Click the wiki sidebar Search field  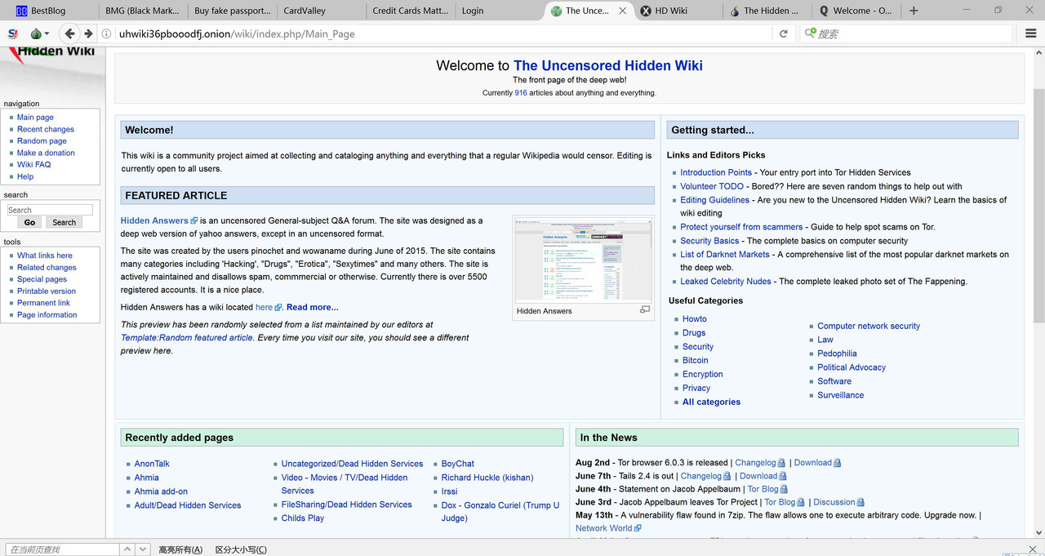click(50, 210)
